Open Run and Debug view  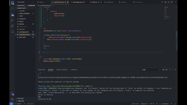(x=12, y=20)
